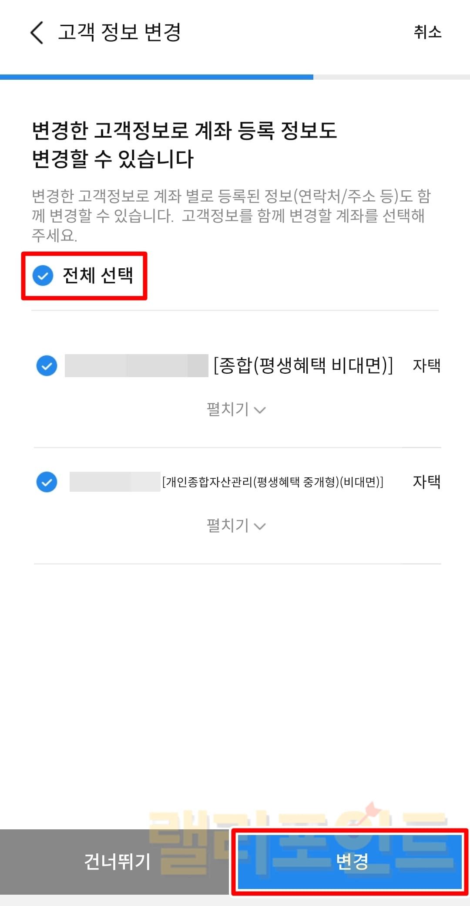Click the 자택 label on first account

click(426, 365)
